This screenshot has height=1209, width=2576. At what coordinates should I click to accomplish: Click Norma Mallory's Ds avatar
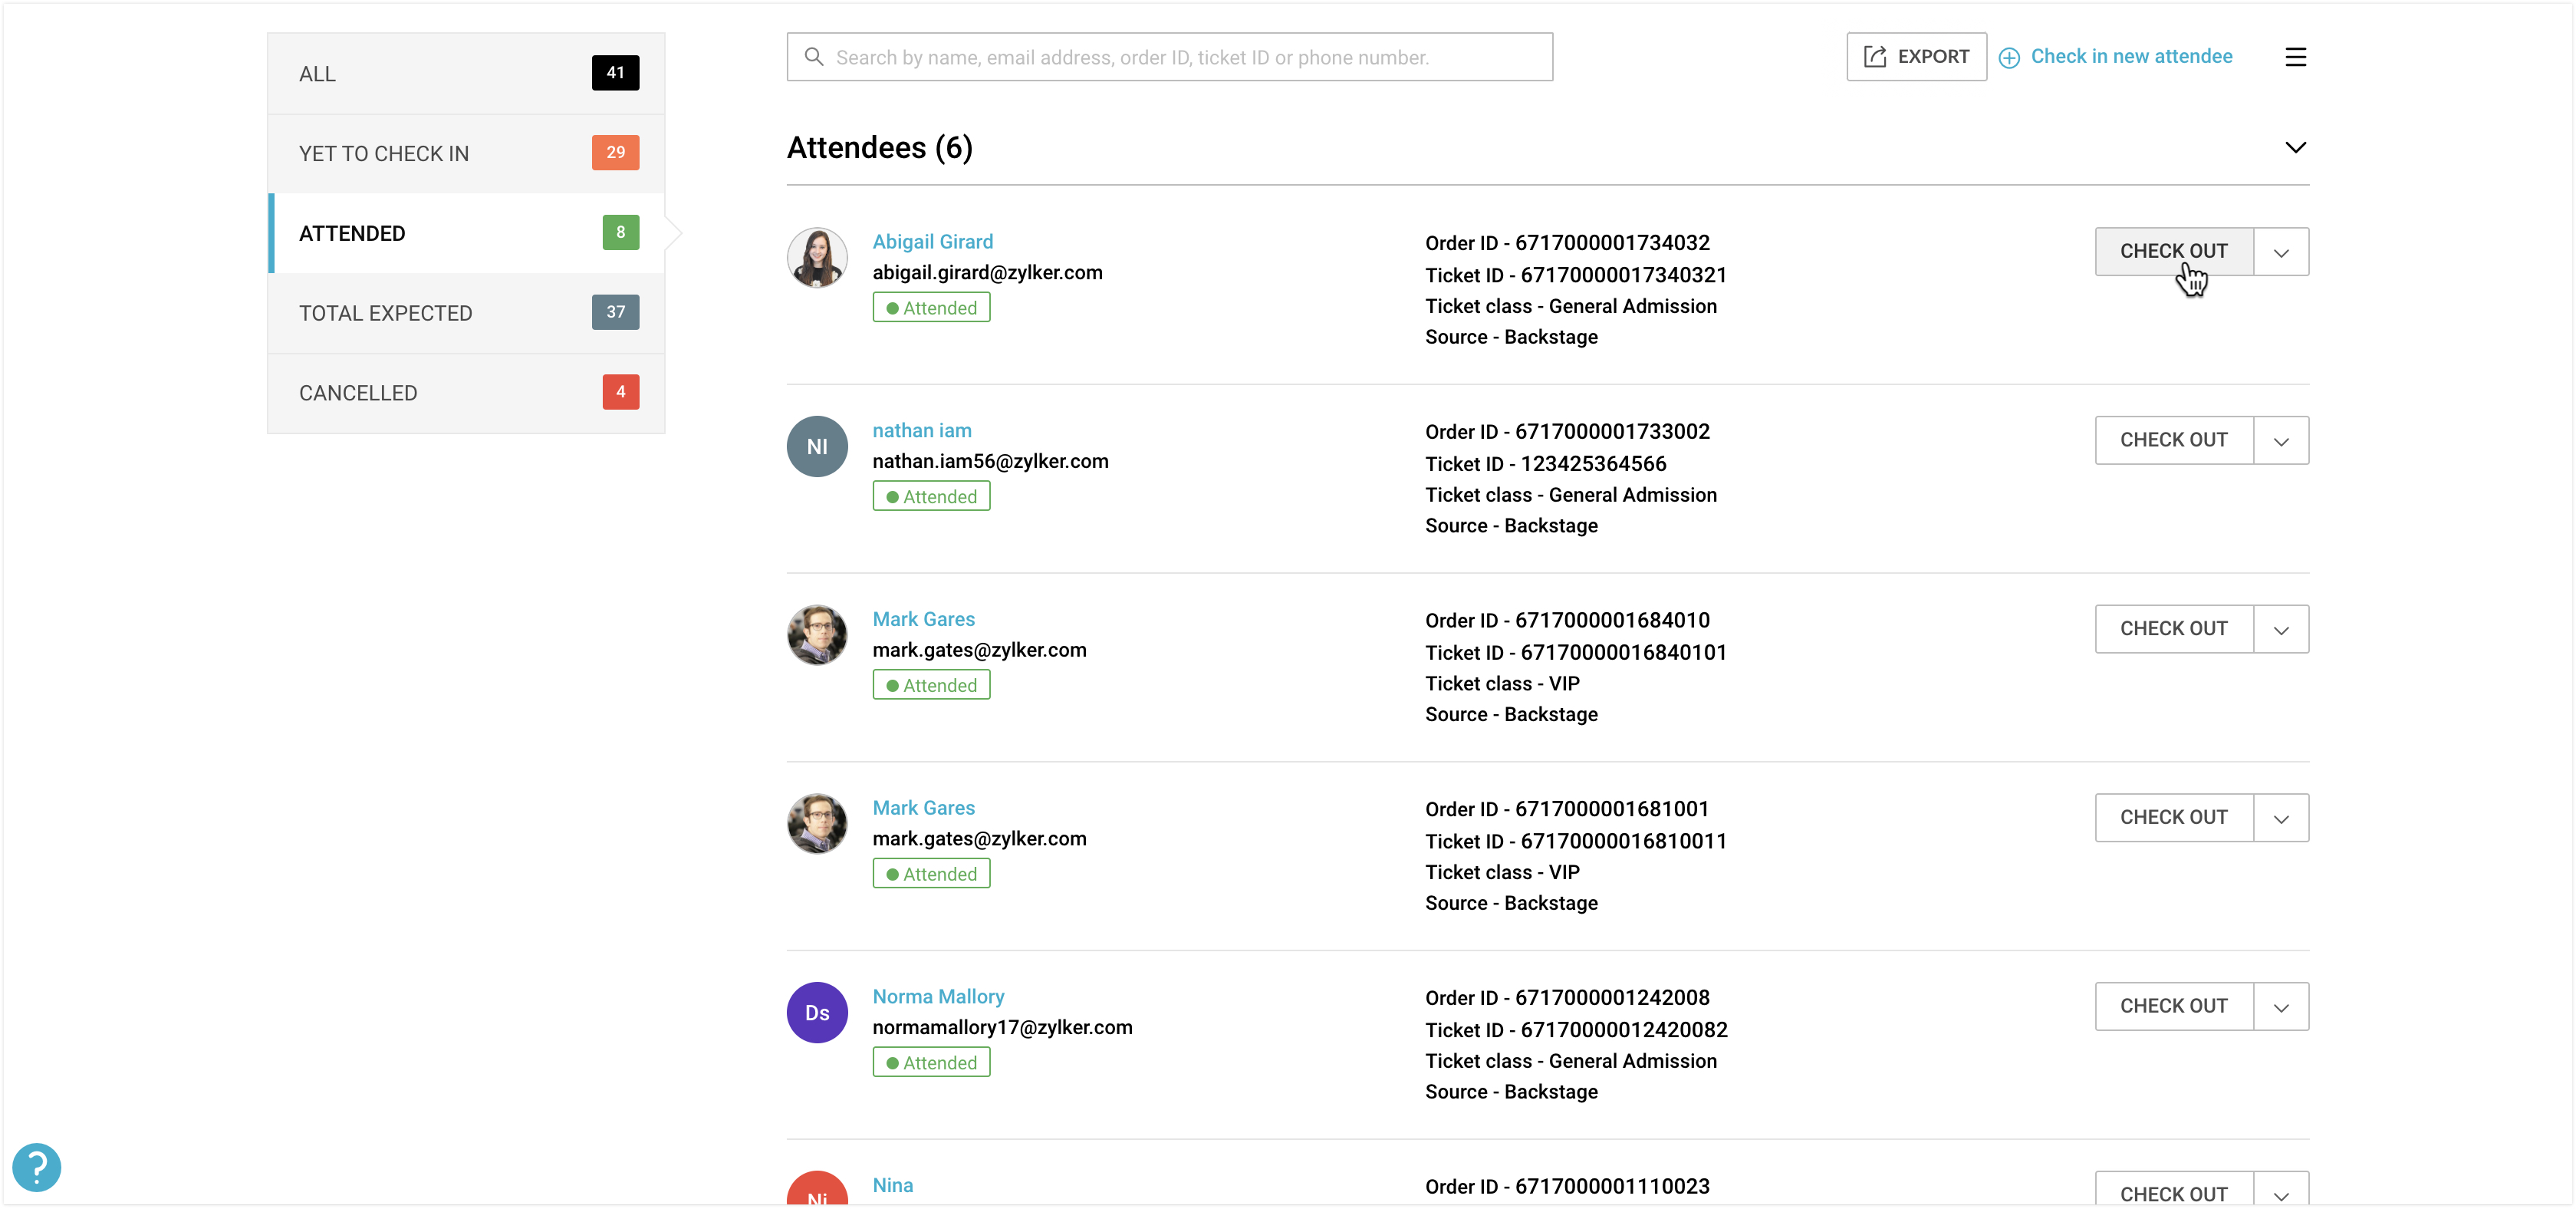(817, 1013)
